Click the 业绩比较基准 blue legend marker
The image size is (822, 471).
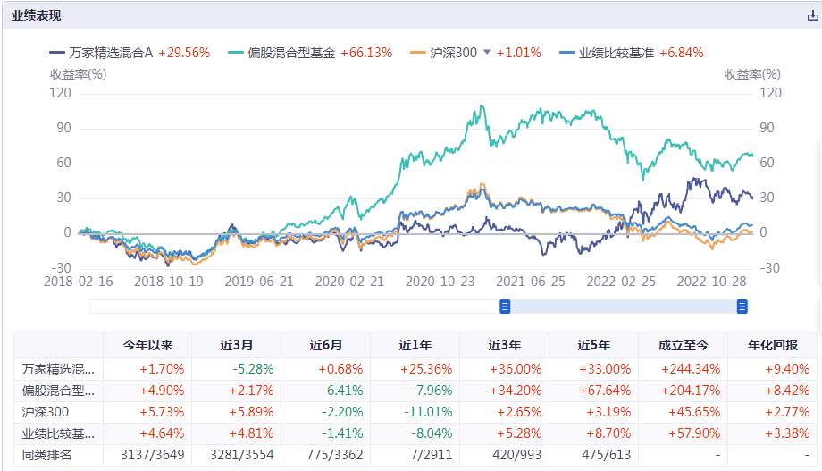click(566, 53)
